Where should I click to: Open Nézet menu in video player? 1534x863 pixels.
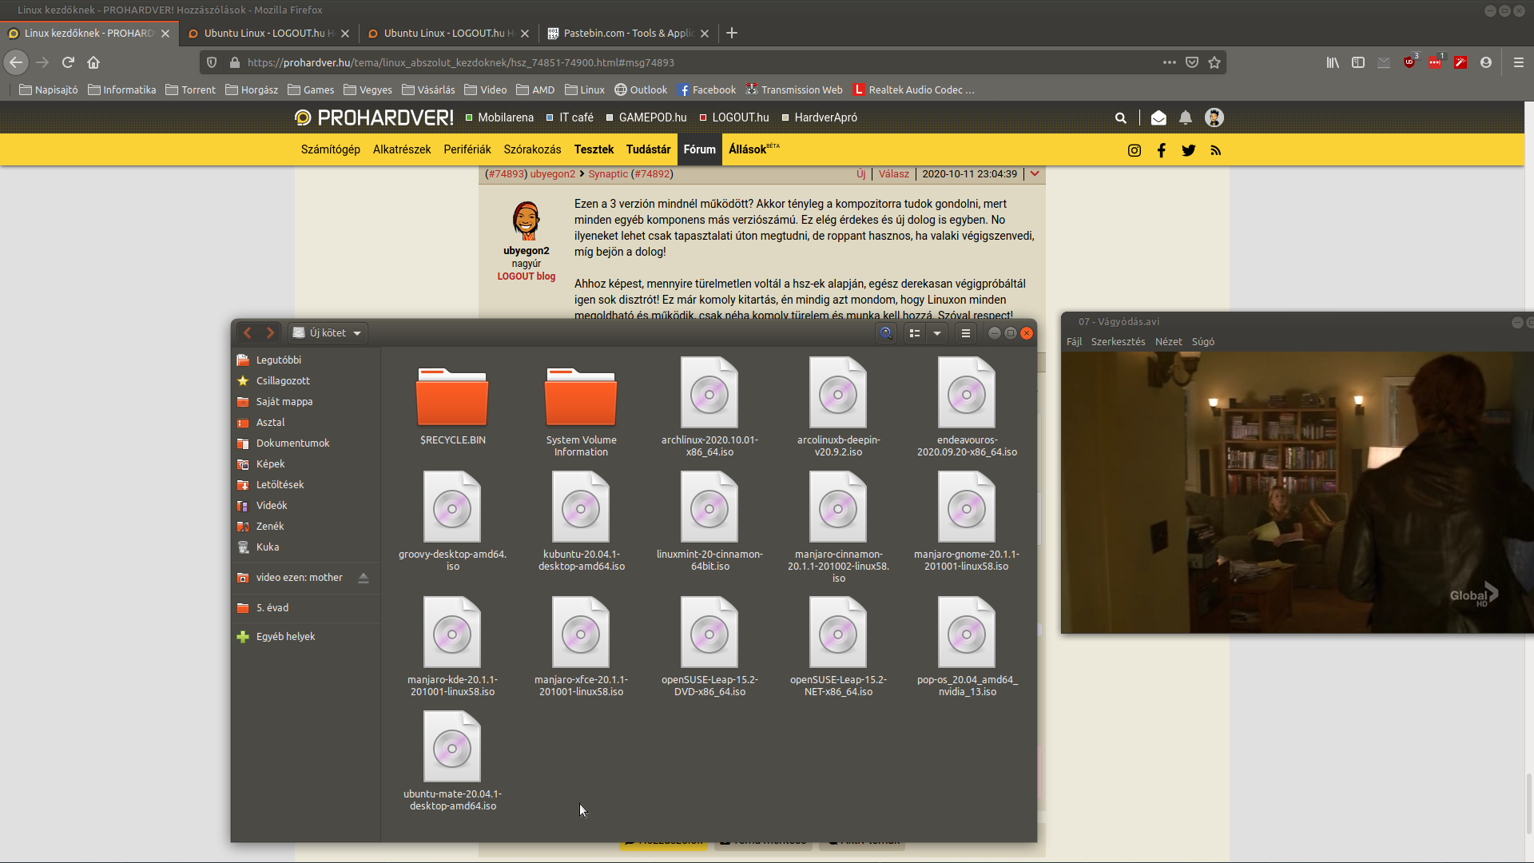(x=1168, y=341)
